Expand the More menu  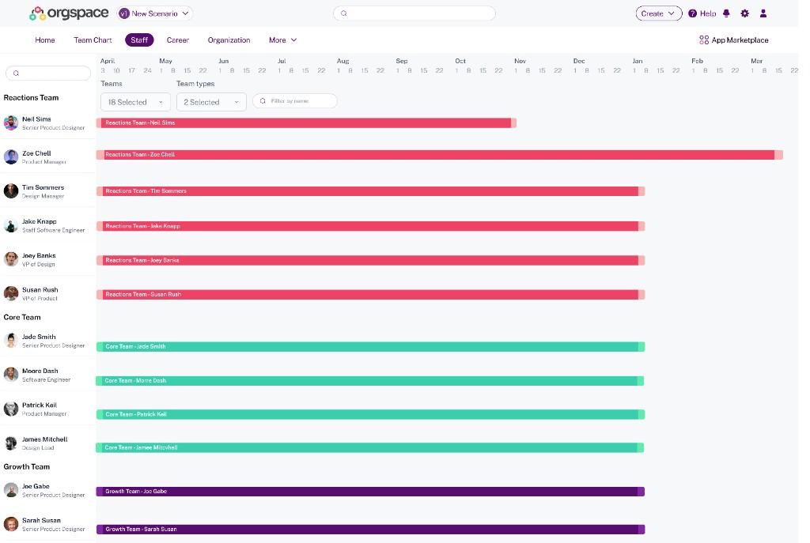coord(282,40)
